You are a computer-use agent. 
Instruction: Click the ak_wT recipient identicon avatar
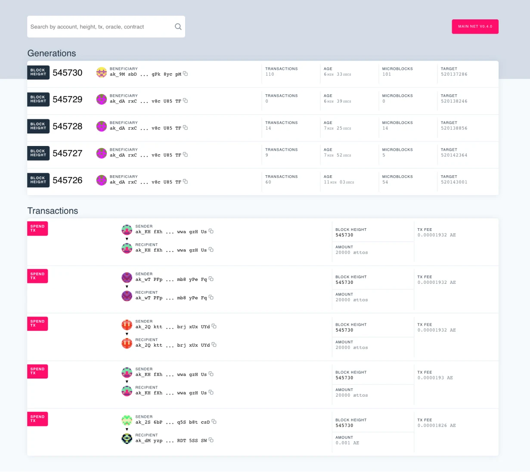127,296
